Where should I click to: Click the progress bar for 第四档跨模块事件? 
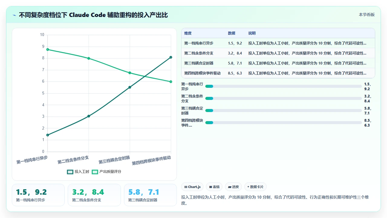284,123
